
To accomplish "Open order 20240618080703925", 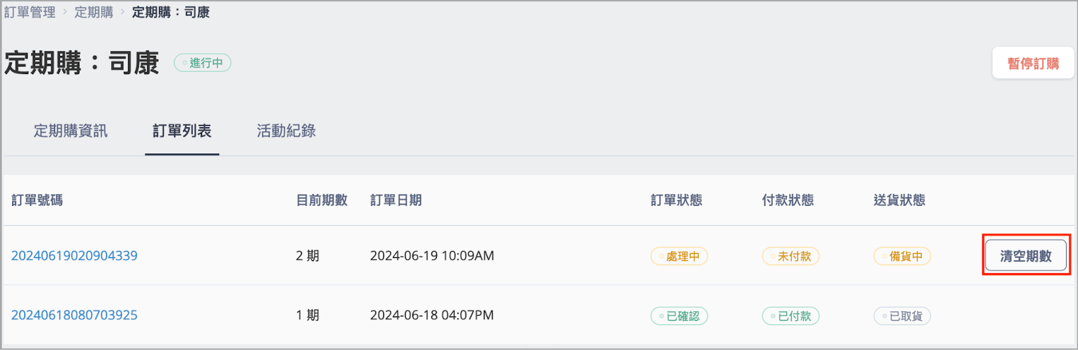I will pyautogui.click(x=74, y=315).
